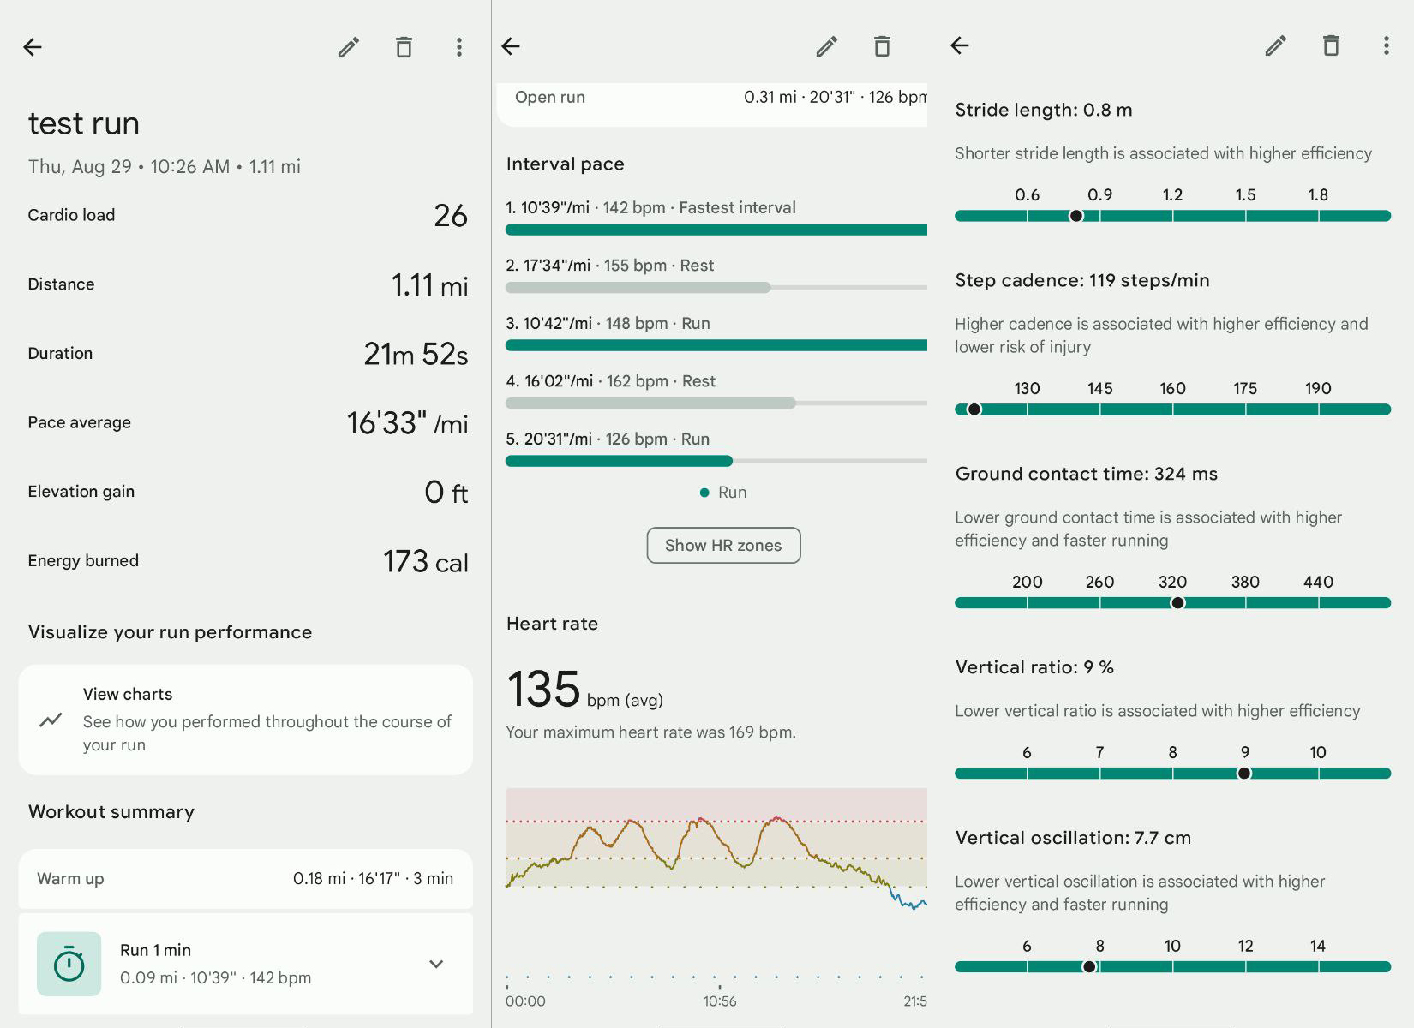1414x1028 pixels.
Task: Open the Warm up summary row
Action: coord(246,878)
